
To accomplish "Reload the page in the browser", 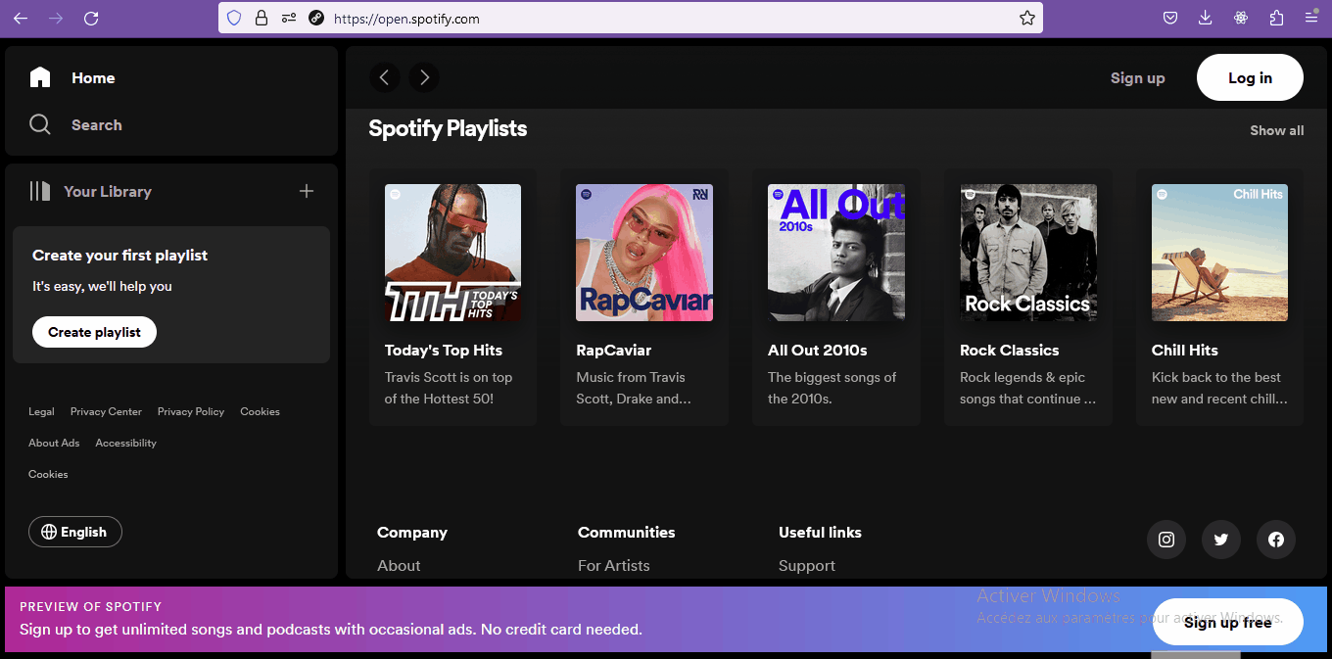I will [91, 18].
